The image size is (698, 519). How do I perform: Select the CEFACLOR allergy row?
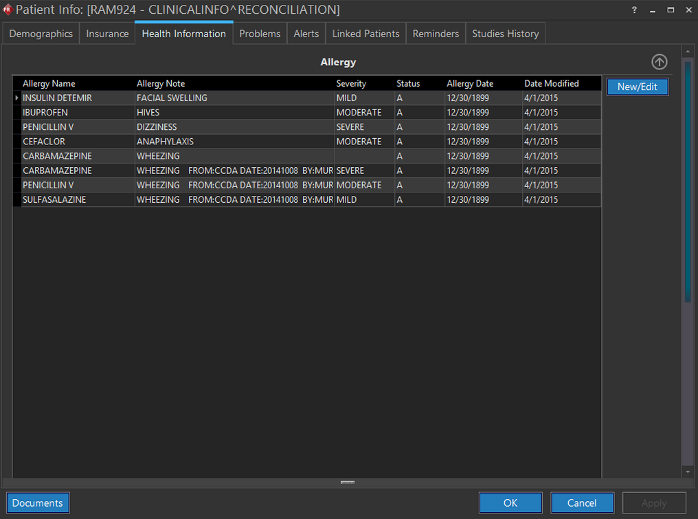click(44, 142)
